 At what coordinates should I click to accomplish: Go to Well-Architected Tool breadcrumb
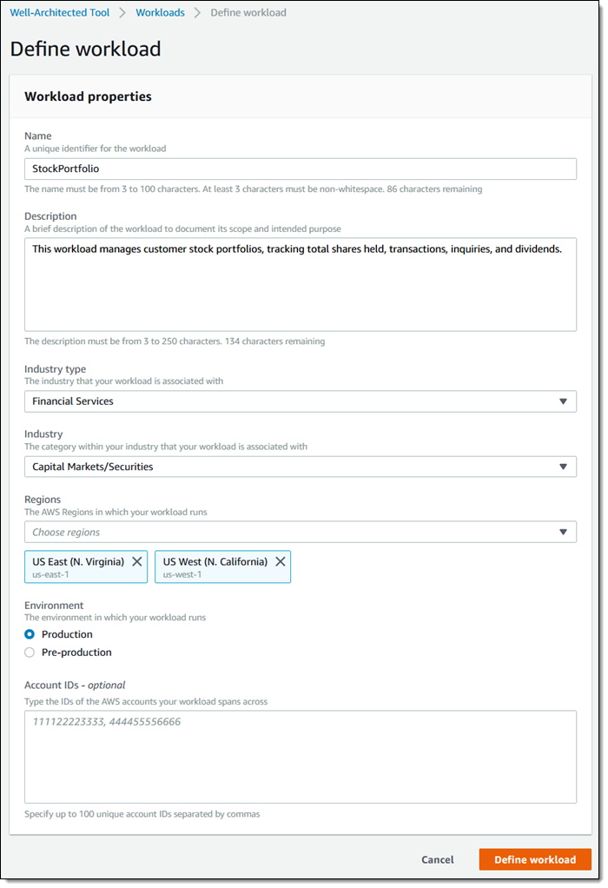60,13
